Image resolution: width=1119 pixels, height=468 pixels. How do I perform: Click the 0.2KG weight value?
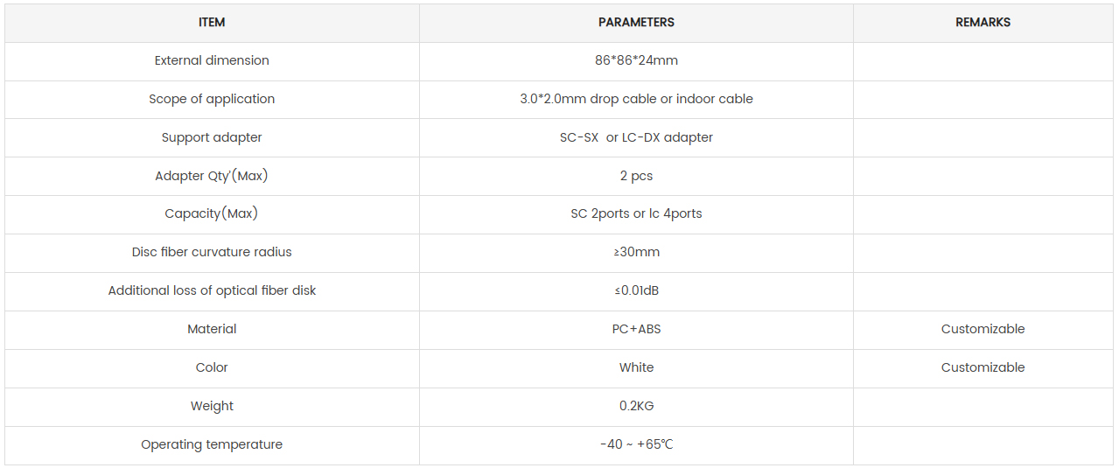click(636, 406)
